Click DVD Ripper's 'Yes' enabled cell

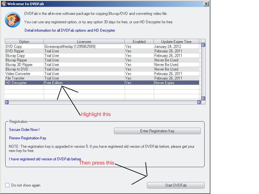pyautogui.click(x=139, y=51)
